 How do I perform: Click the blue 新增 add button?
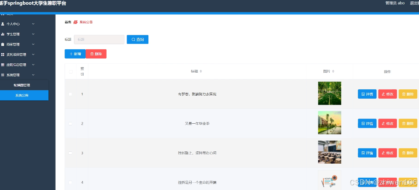tap(75, 54)
